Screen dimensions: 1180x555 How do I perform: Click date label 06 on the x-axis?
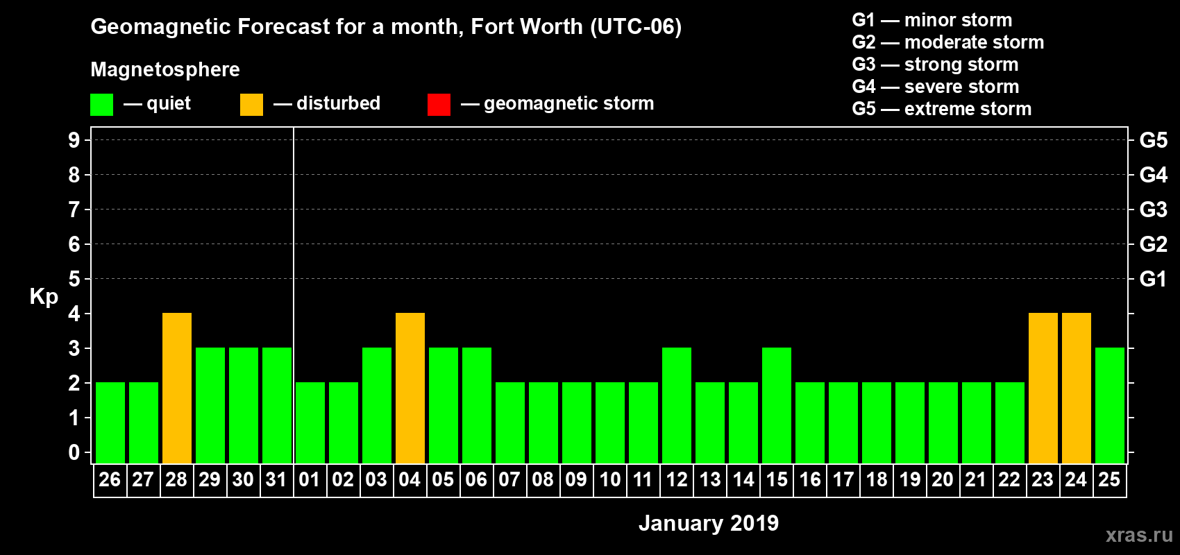tap(476, 480)
